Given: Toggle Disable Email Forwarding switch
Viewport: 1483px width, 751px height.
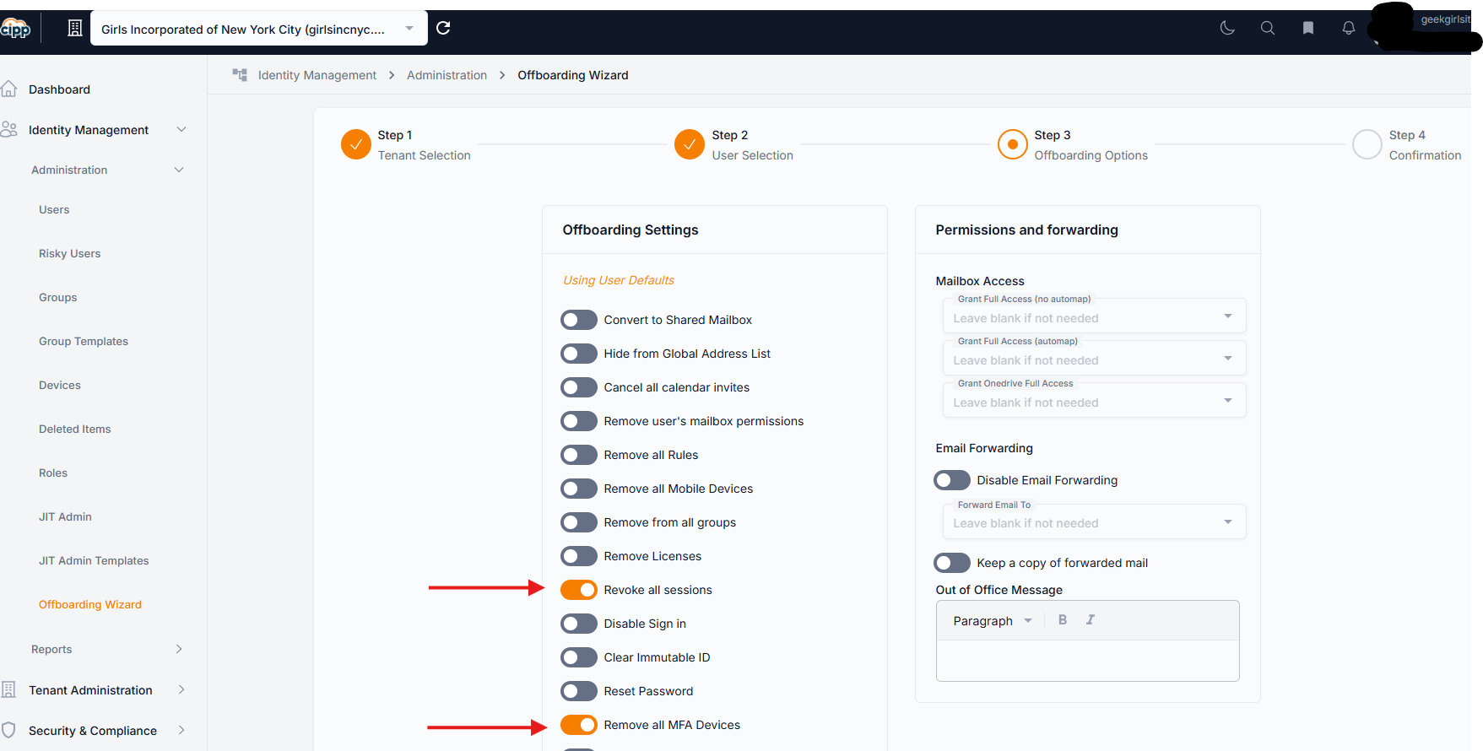Looking at the screenshot, I should tap(952, 480).
